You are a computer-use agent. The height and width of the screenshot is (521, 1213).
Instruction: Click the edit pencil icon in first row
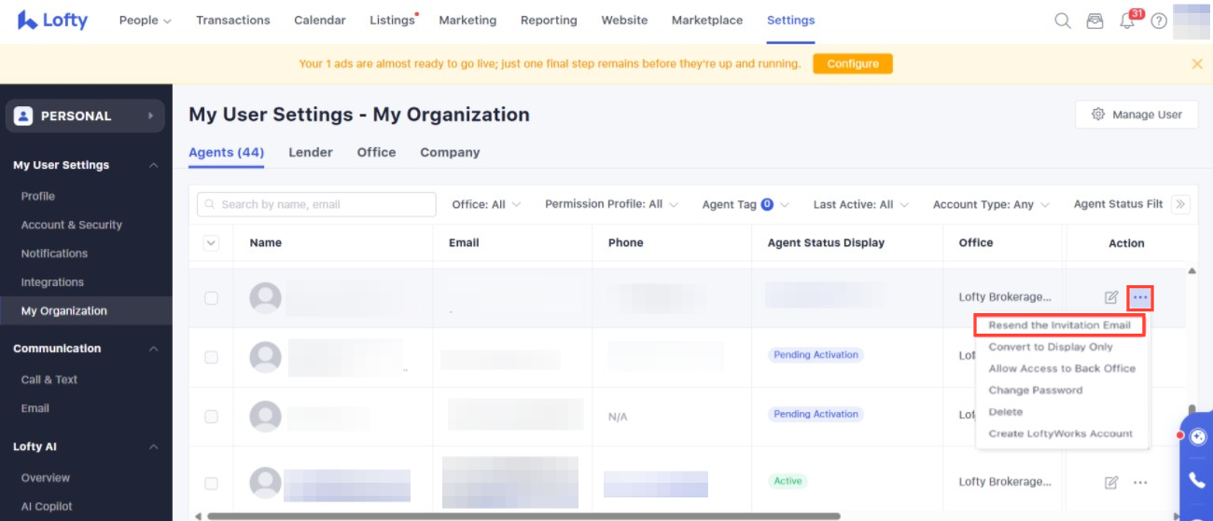(1110, 297)
